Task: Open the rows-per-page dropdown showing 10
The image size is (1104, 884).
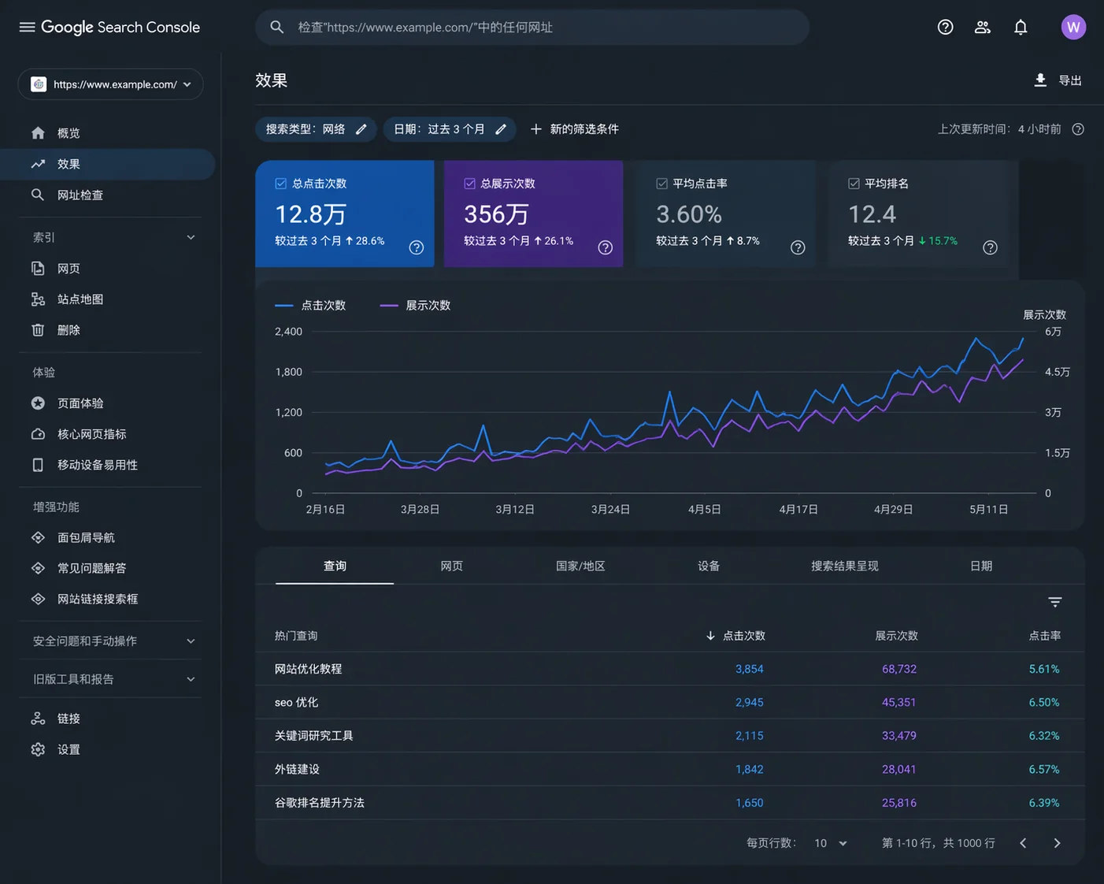Action: (829, 842)
